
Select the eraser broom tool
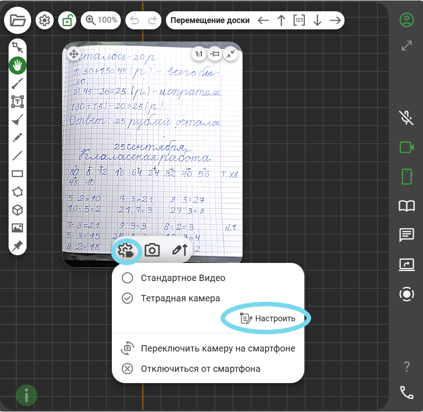[18, 119]
